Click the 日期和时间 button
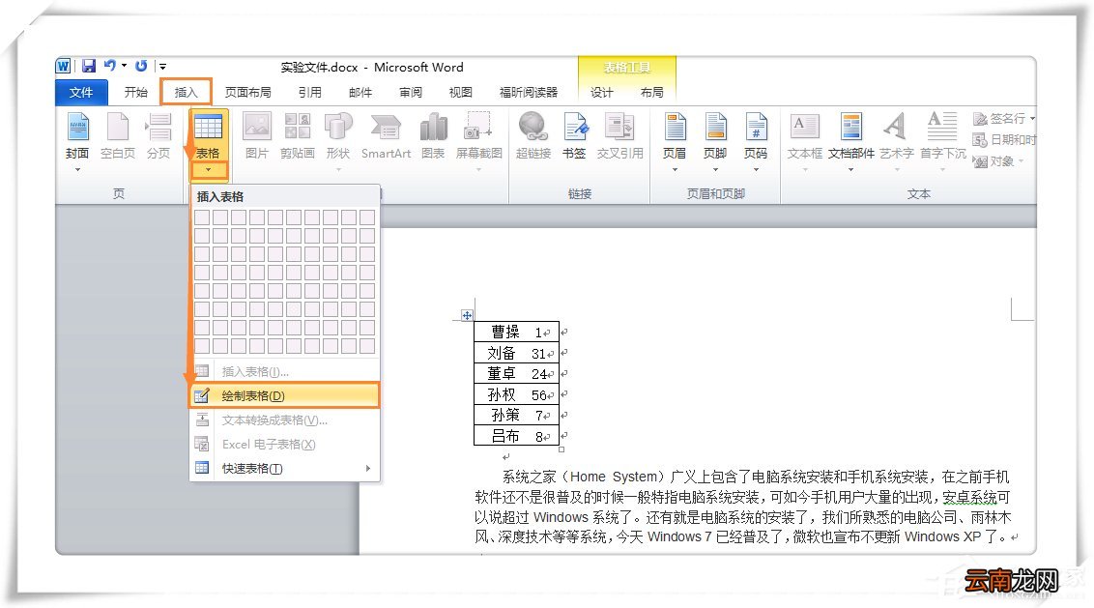The width and height of the screenshot is (1094, 608). click(x=1005, y=139)
